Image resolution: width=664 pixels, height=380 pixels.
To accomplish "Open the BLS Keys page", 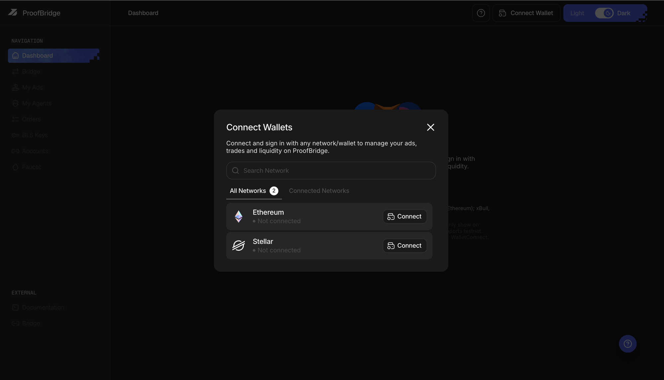I will point(53,135).
